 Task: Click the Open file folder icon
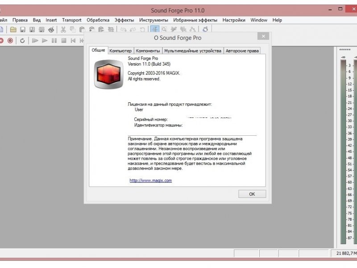pos(13,29)
